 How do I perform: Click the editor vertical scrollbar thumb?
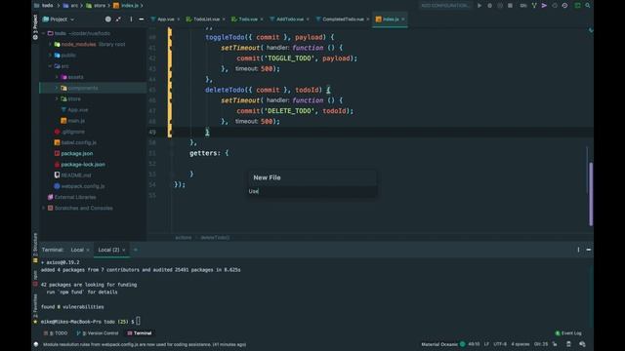click(x=591, y=194)
